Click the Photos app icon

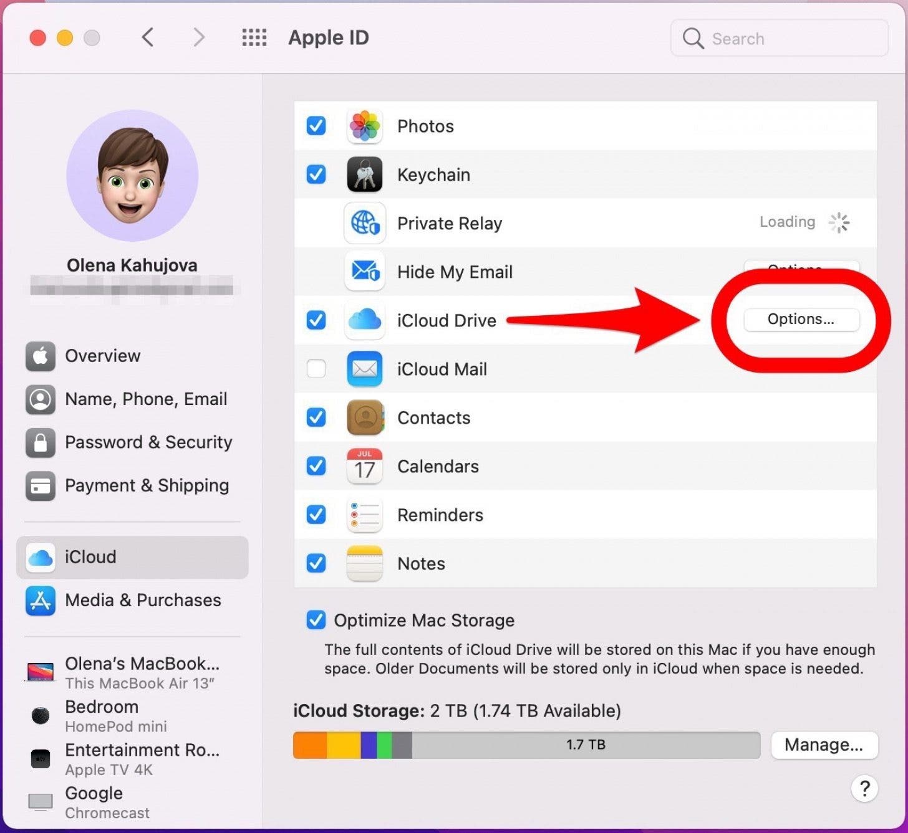pos(364,126)
